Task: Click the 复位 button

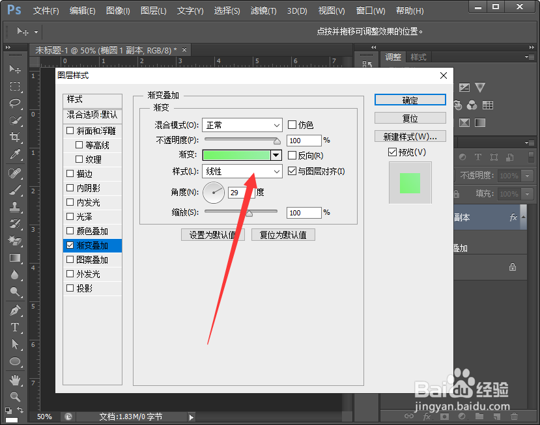Action: pyautogui.click(x=410, y=118)
